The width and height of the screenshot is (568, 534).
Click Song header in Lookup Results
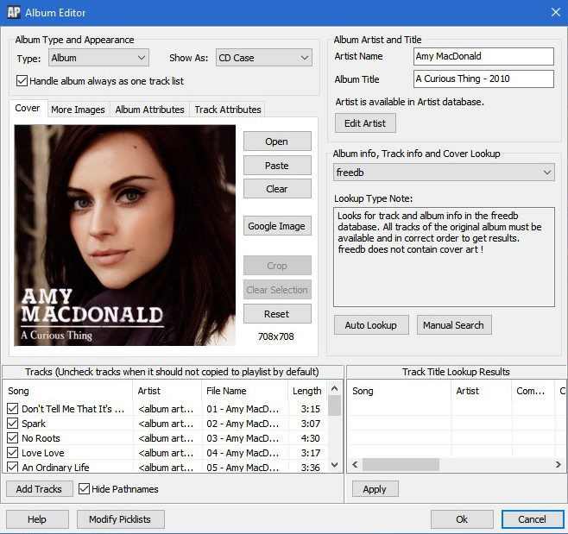399,391
